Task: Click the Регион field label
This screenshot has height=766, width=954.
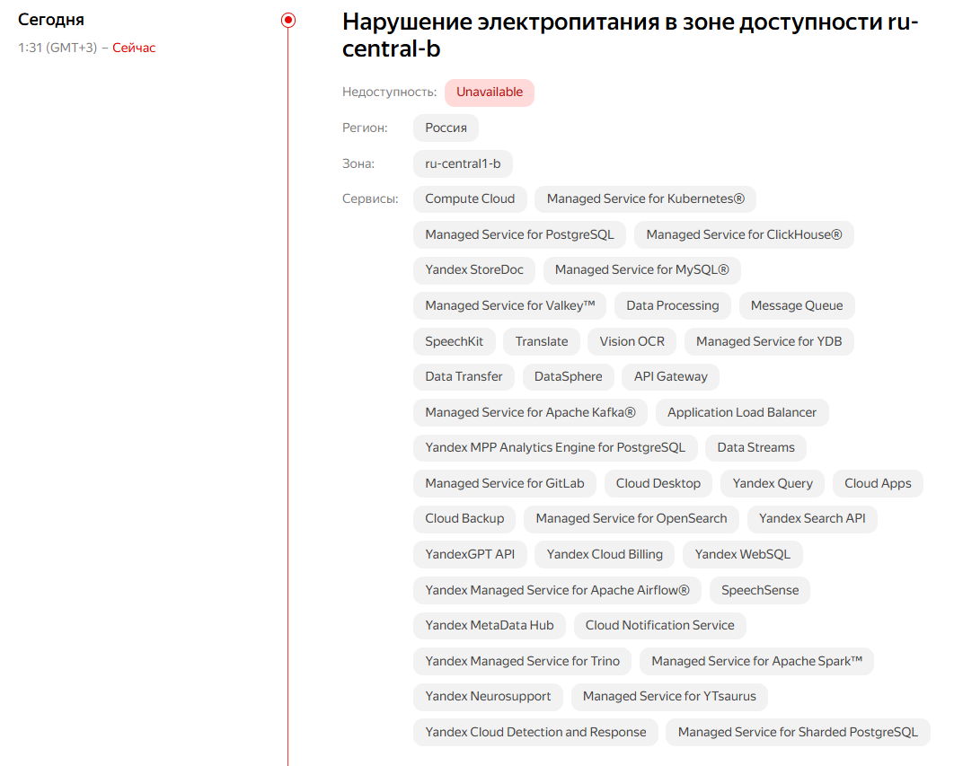Action: (365, 128)
